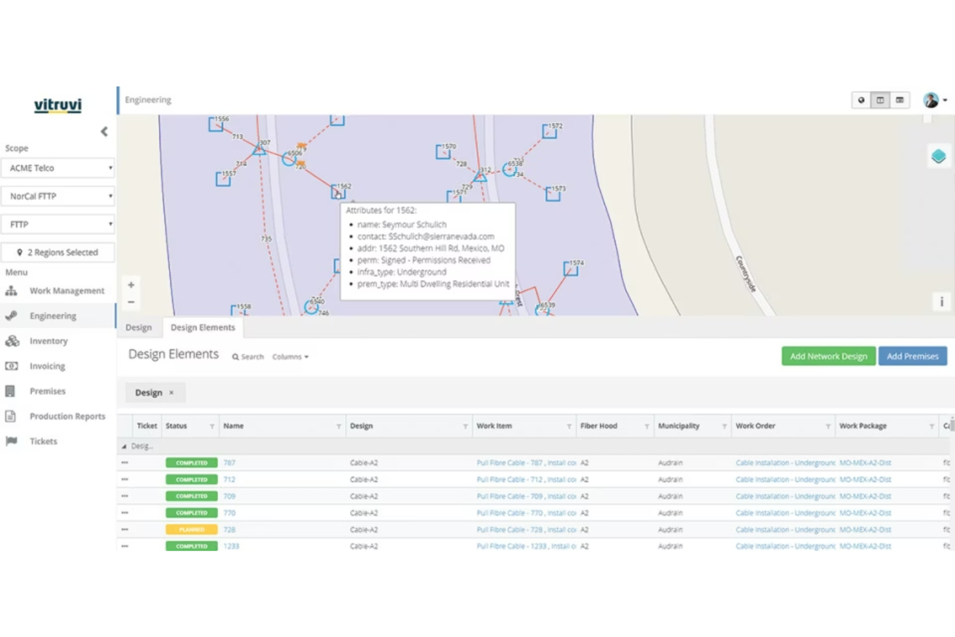Screen dimensions: 955x637
Task: Click the Add Network Design button
Action: pyautogui.click(x=828, y=356)
